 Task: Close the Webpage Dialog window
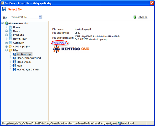pyautogui.click(x=152, y=3)
